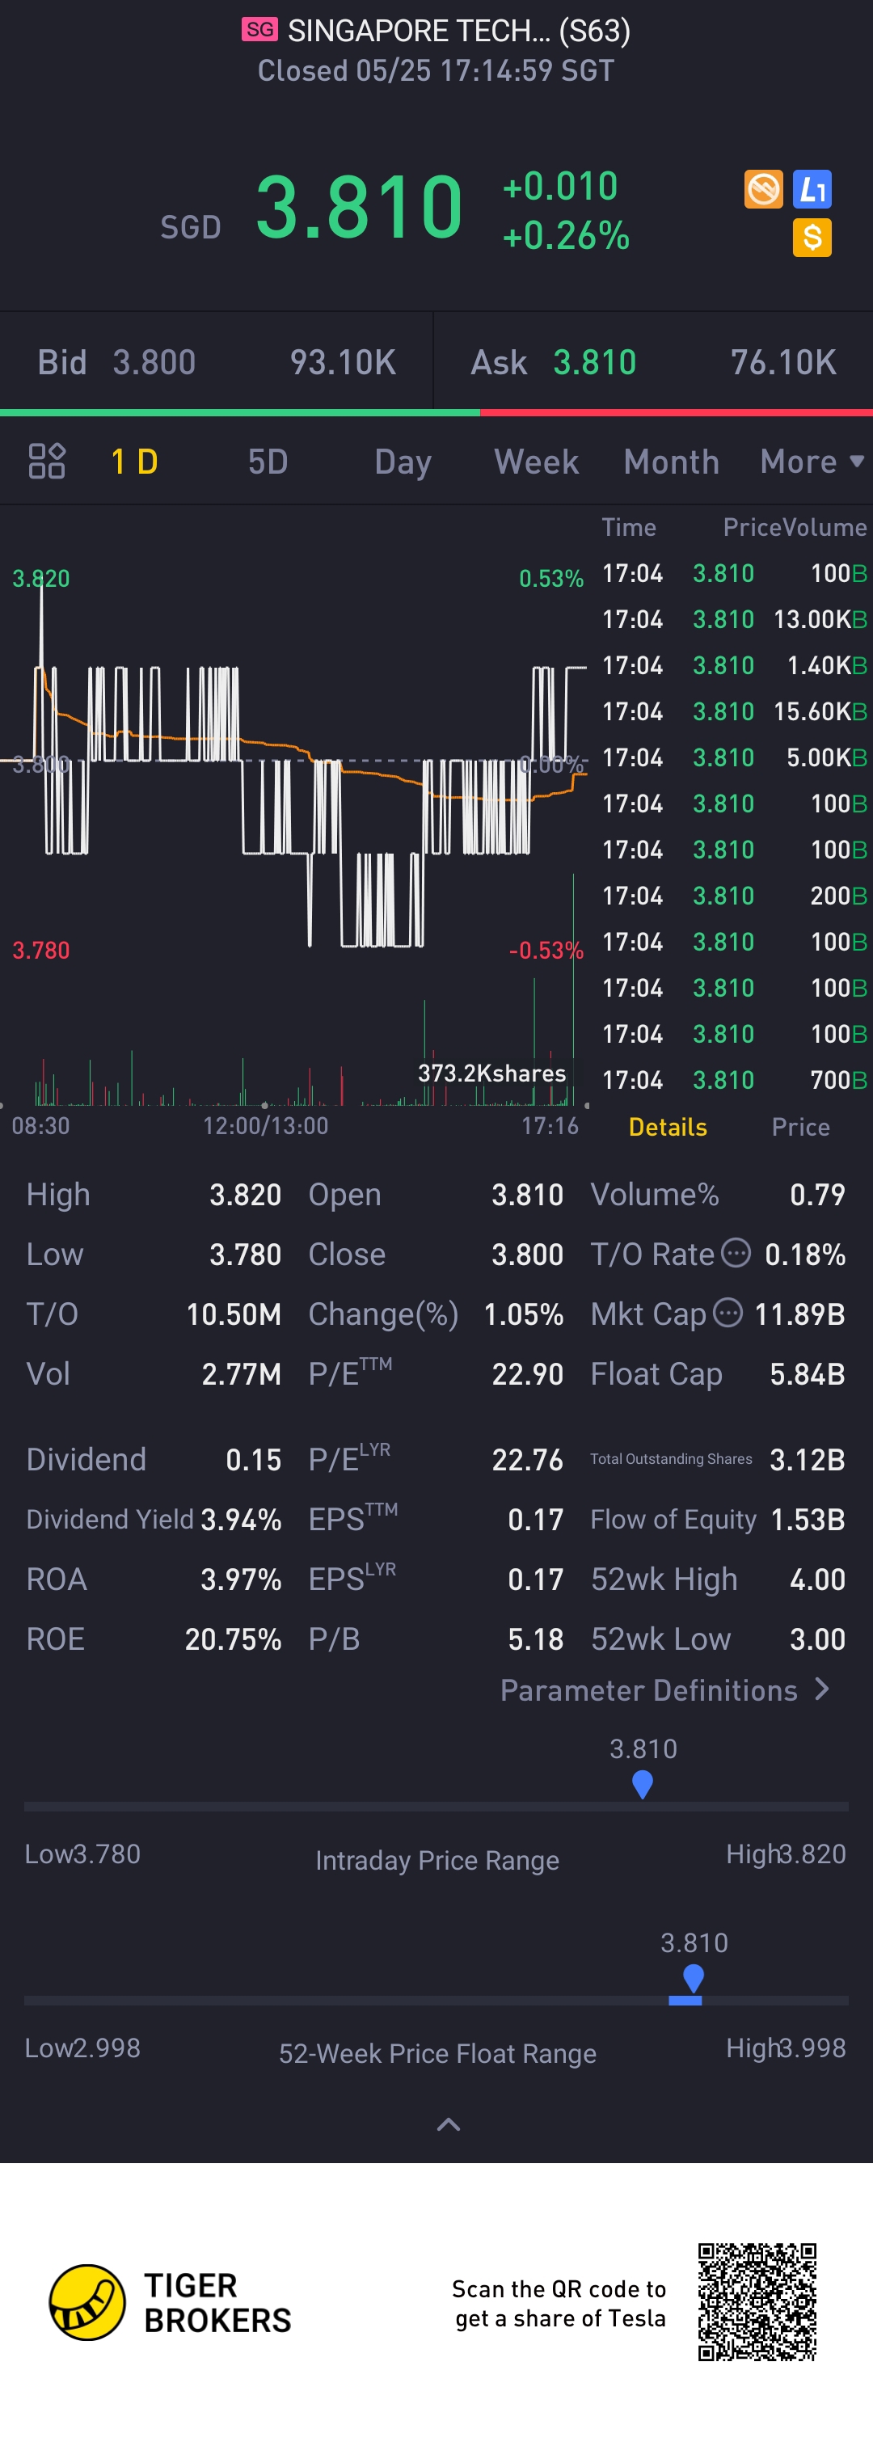Open the More timeframe dropdown
Viewport: 873px width, 2442px height.
(x=812, y=462)
